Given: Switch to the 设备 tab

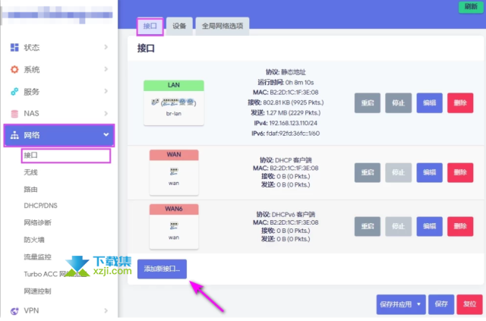Looking at the screenshot, I should [179, 26].
